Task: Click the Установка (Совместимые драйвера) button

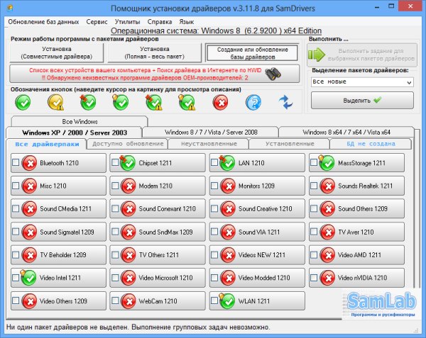Action: coord(56,52)
